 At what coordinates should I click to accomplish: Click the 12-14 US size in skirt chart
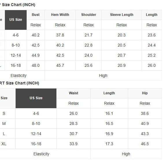pos(36,134)
